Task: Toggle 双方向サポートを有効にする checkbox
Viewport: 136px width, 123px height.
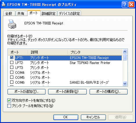Action: click(9, 101)
